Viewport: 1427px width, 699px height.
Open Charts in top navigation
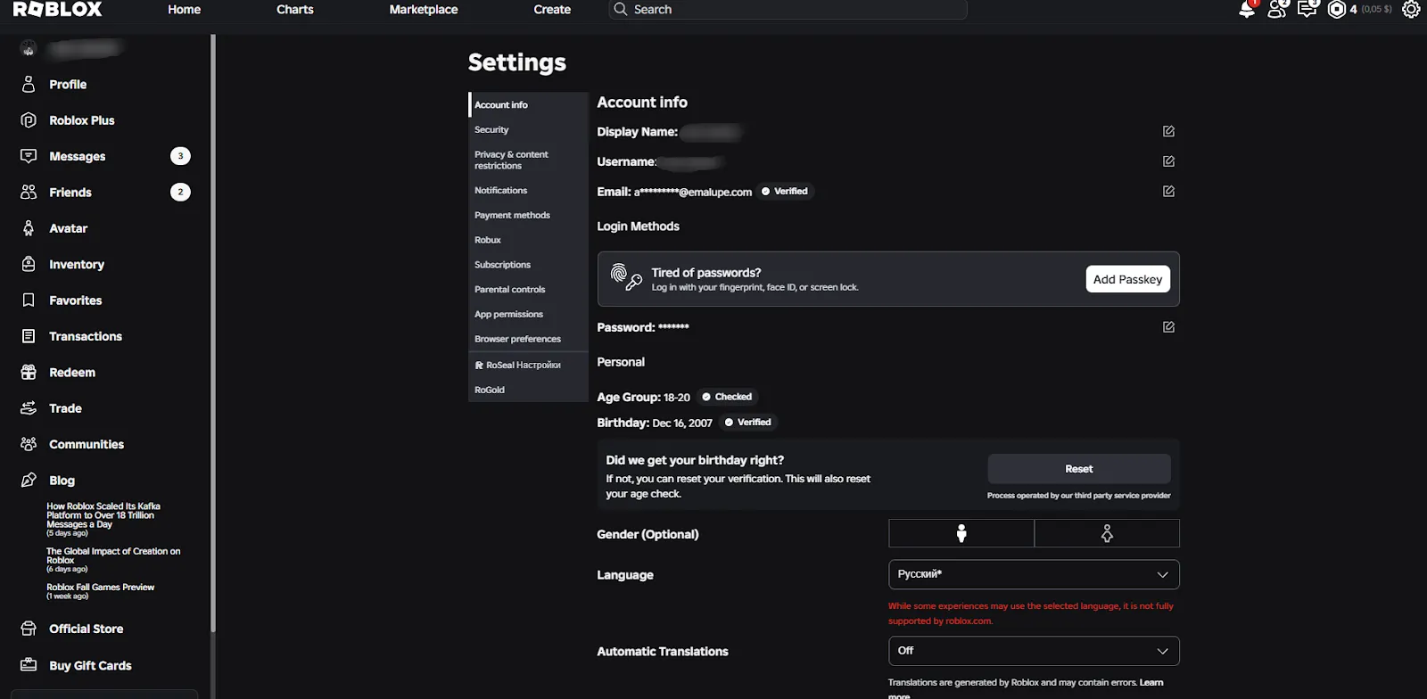[295, 10]
